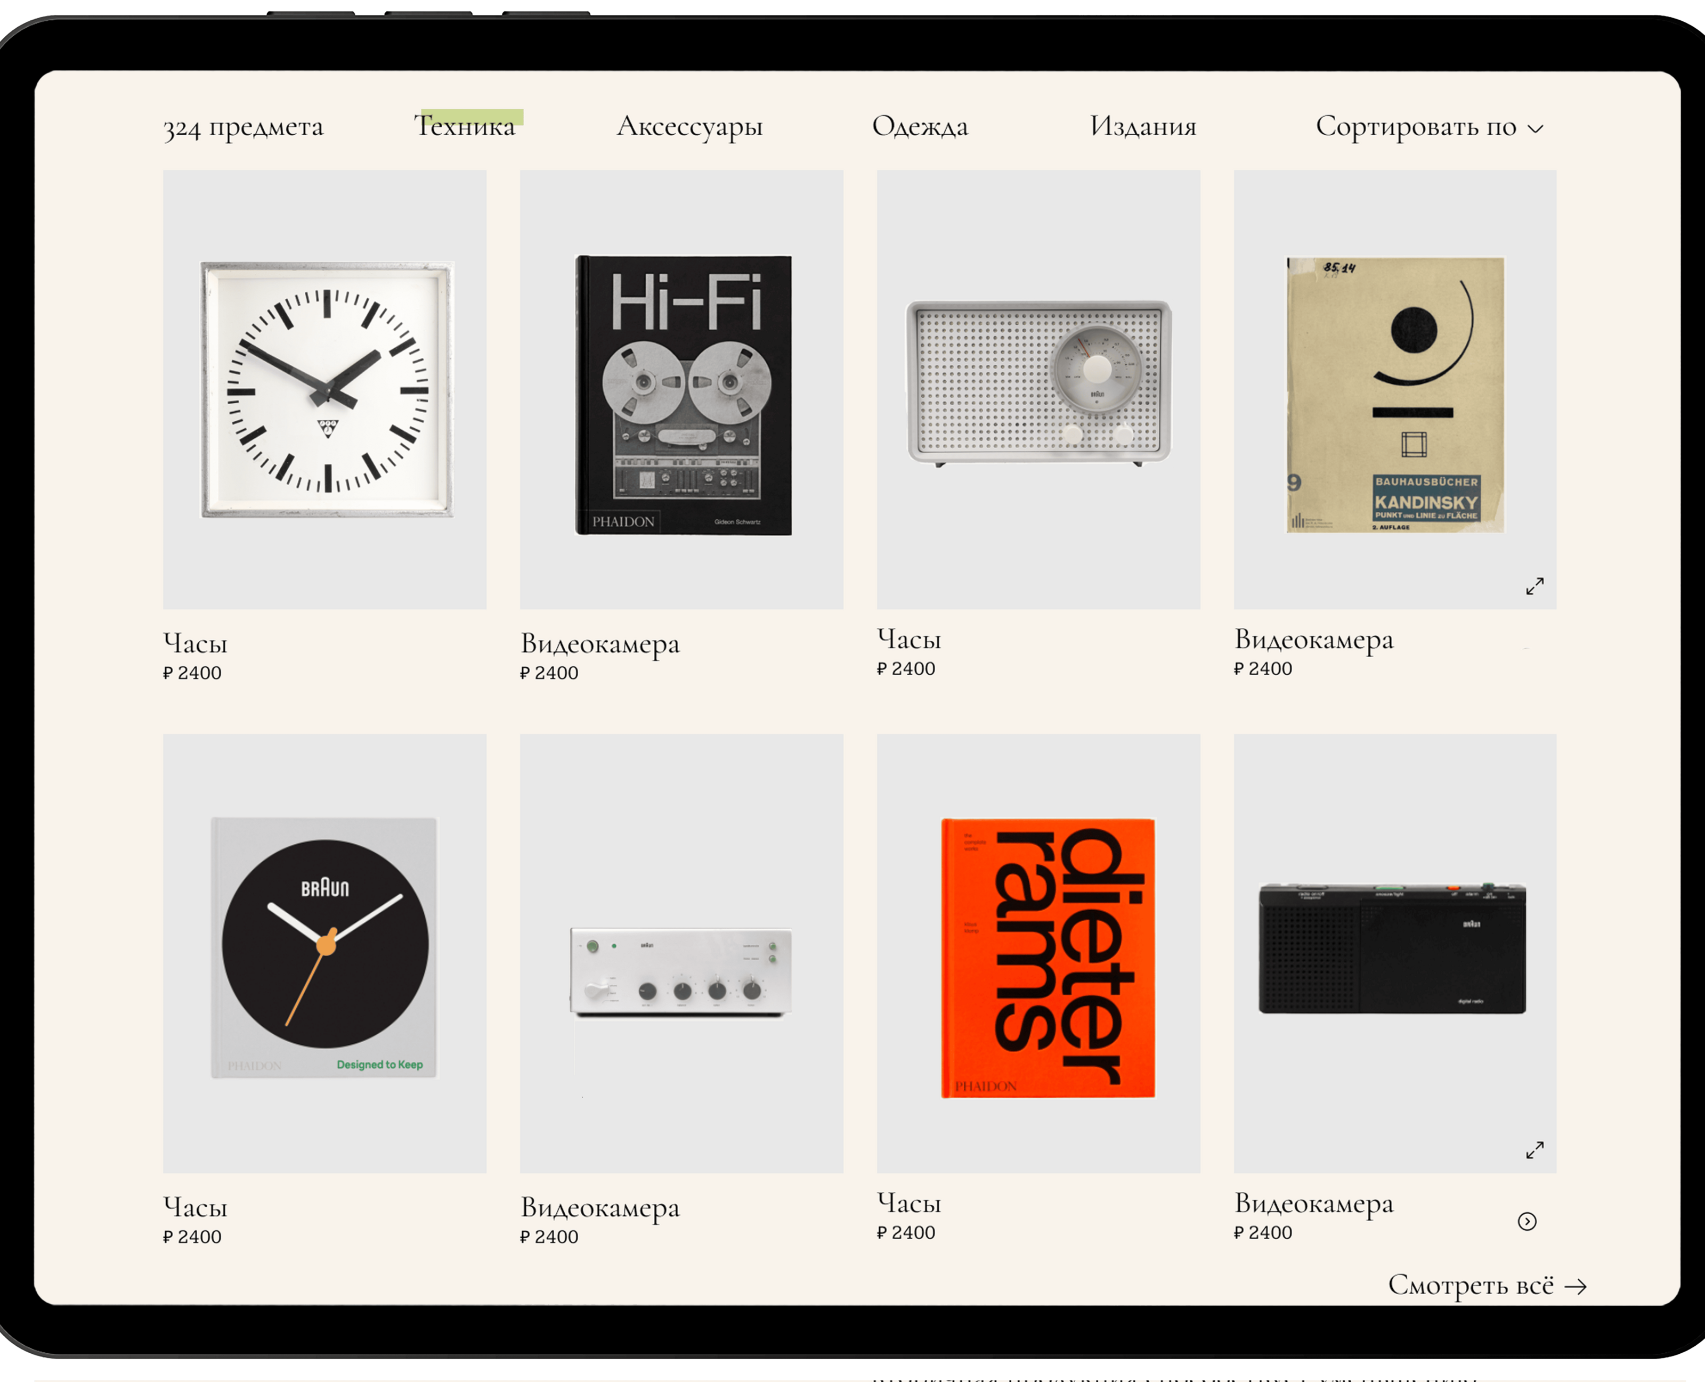Click the circled arrow icon near the last item
This screenshot has width=1705, height=1382.
[x=1527, y=1221]
